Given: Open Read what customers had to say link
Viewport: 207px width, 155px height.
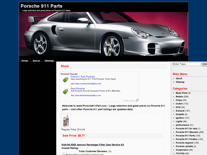Looking at the screenshot, I should click(85, 154).
